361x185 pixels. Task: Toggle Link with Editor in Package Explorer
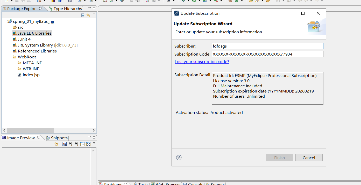point(88,15)
